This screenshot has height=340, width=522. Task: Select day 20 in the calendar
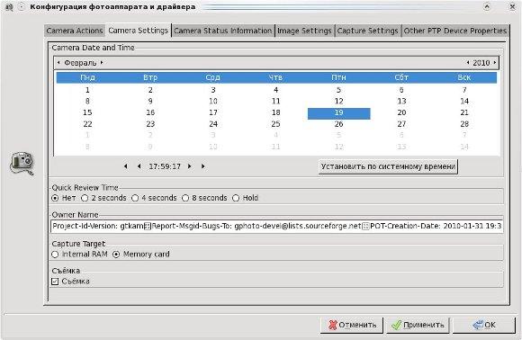[x=401, y=112]
